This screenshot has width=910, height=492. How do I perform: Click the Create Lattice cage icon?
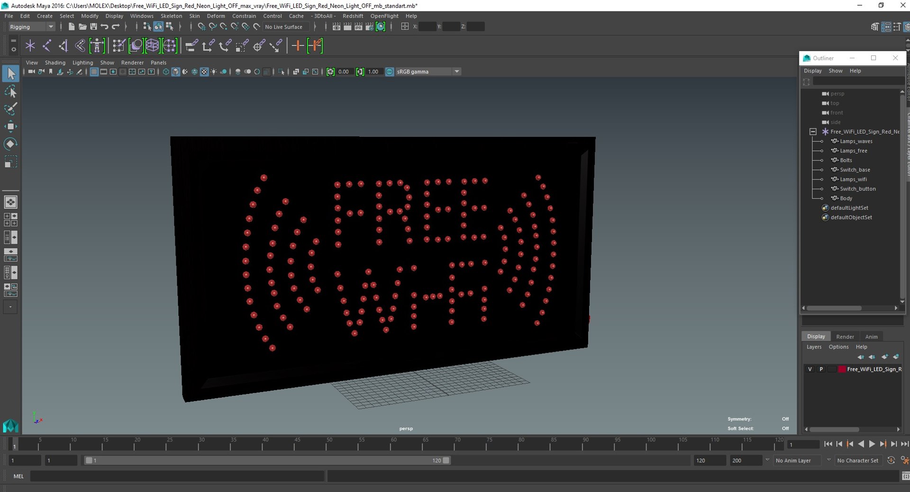pyautogui.click(x=152, y=45)
